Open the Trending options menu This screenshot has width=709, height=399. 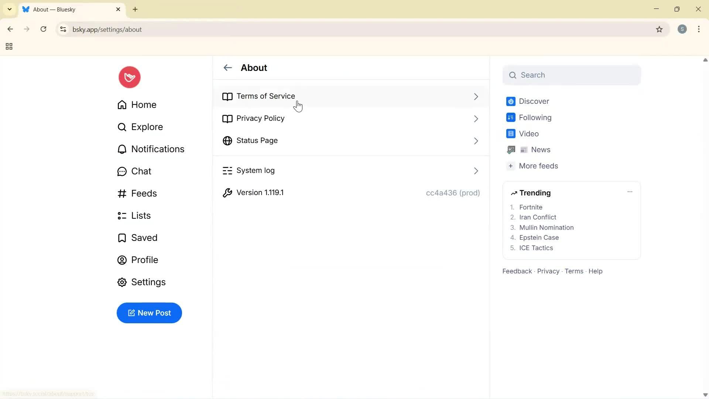630,192
